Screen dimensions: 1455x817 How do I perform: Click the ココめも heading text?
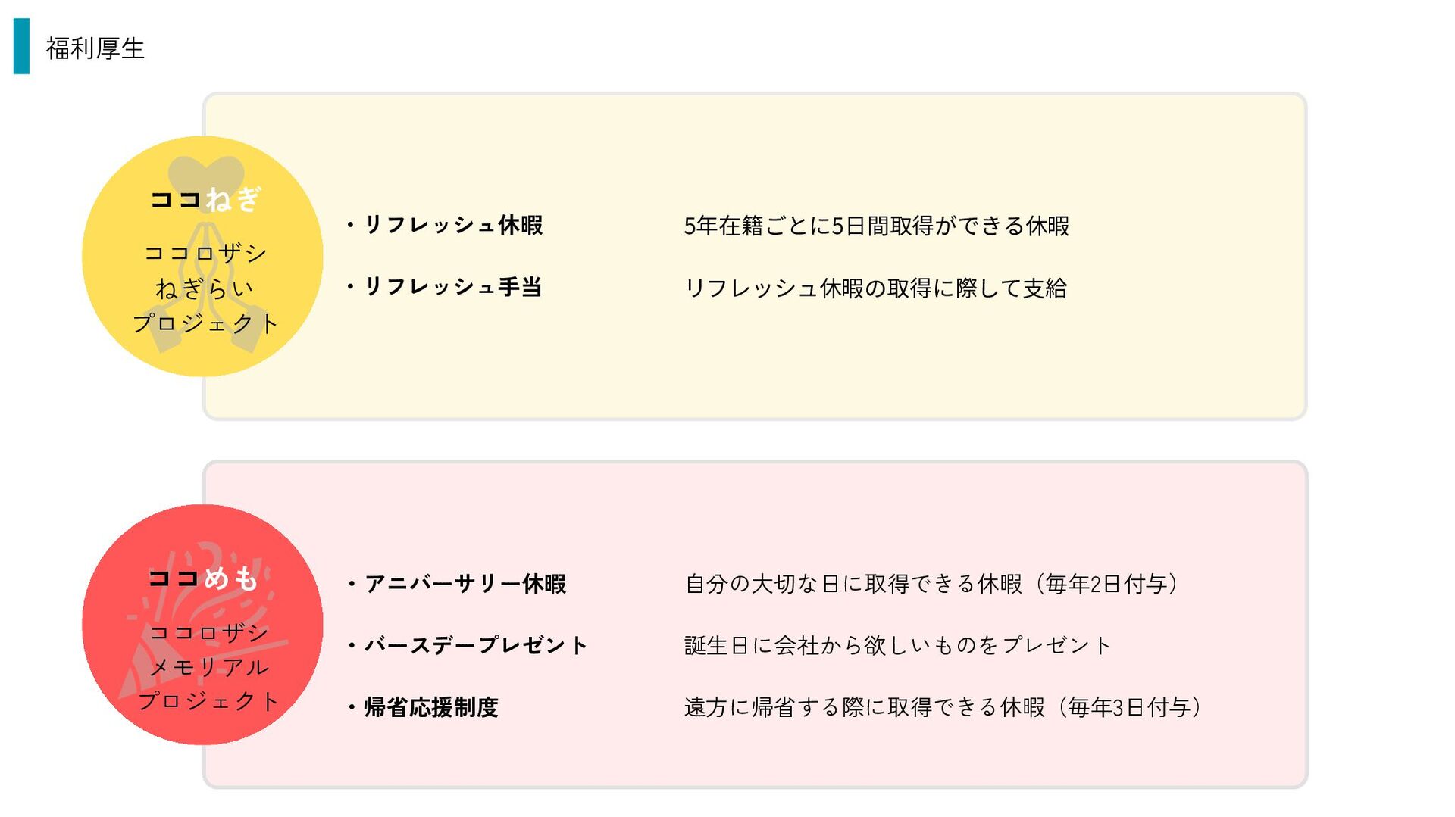point(204,578)
